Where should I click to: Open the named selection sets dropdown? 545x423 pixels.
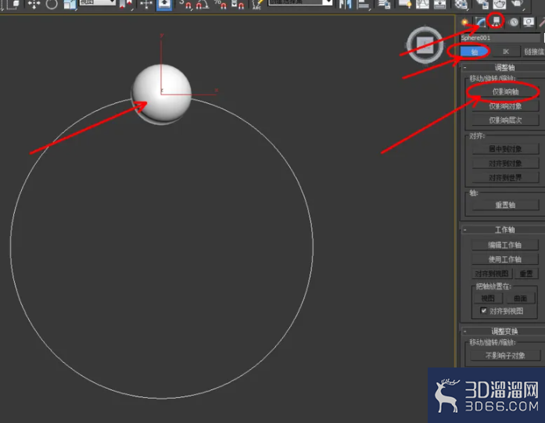tap(301, 2)
